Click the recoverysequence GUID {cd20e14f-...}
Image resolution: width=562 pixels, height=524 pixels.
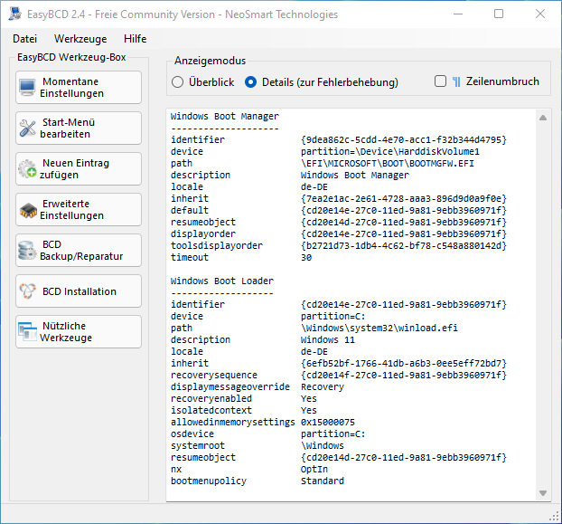tap(404, 375)
